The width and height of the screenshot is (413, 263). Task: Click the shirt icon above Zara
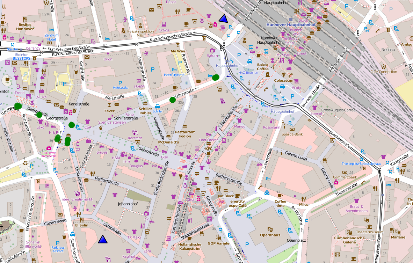tap(147, 245)
